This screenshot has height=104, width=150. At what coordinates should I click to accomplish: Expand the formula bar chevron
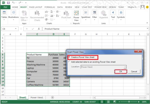coord(147,28)
